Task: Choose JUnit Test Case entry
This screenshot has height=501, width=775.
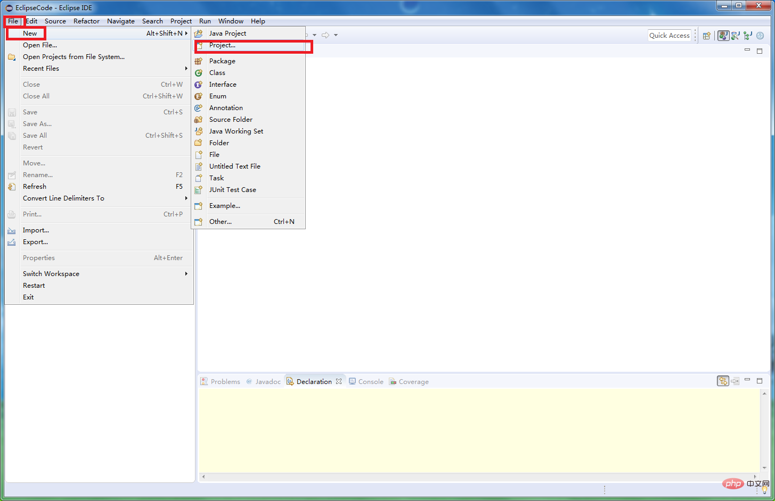Action: click(x=248, y=189)
